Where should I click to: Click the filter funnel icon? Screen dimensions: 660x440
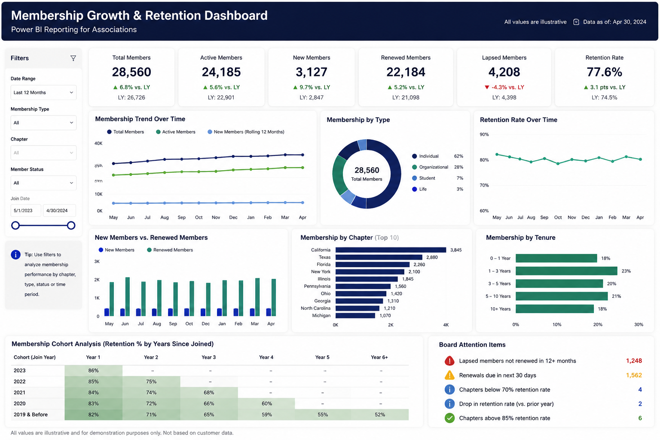73,58
